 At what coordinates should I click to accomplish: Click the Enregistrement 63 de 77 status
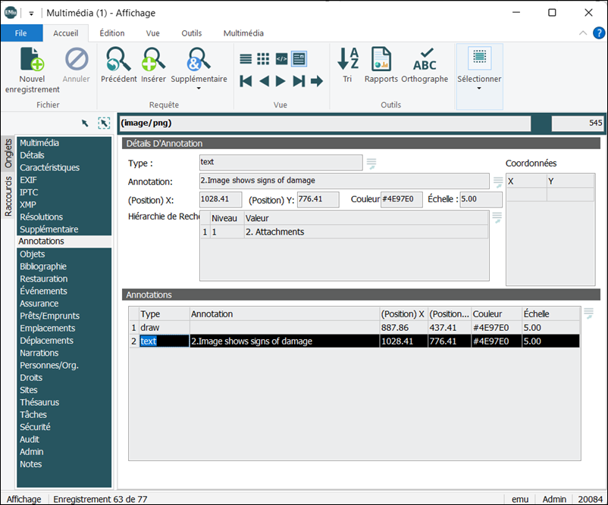coord(100,499)
